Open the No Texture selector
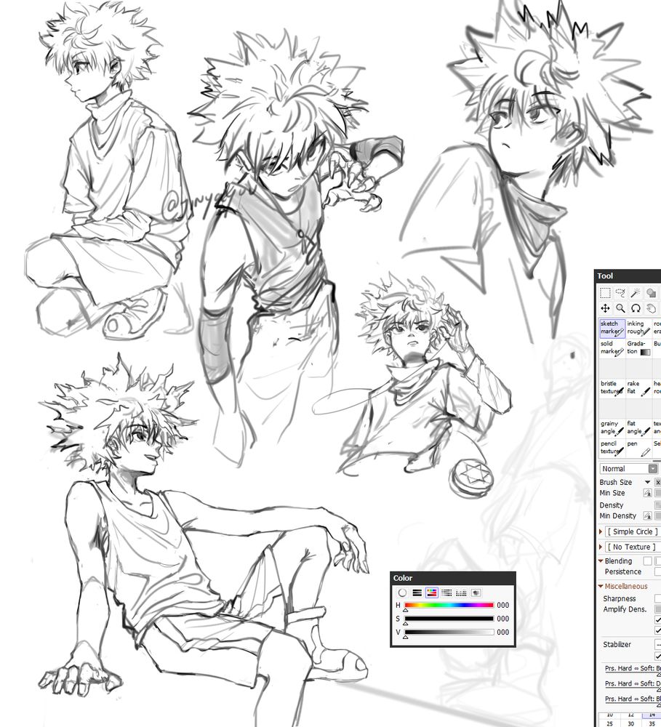The width and height of the screenshot is (661, 727). pos(633,547)
